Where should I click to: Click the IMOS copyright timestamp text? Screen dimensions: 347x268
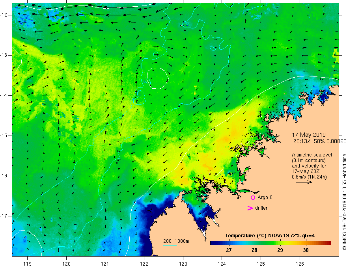(x=344, y=202)
